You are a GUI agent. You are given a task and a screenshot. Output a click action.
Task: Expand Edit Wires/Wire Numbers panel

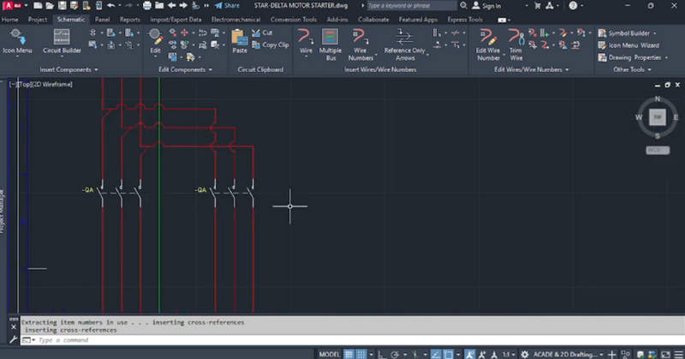point(532,69)
